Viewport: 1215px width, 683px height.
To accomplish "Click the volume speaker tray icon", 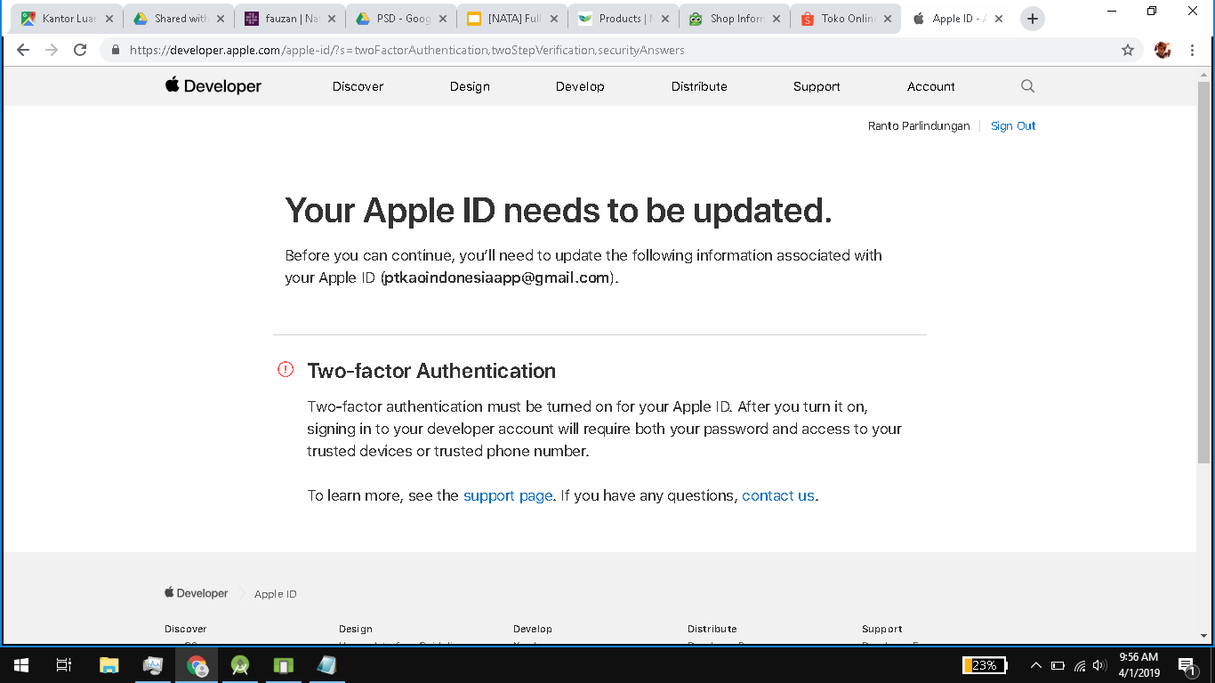I will [1099, 665].
